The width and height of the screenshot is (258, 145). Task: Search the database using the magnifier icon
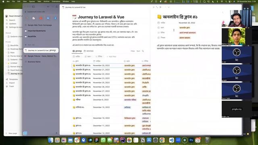(x=143, y=51)
